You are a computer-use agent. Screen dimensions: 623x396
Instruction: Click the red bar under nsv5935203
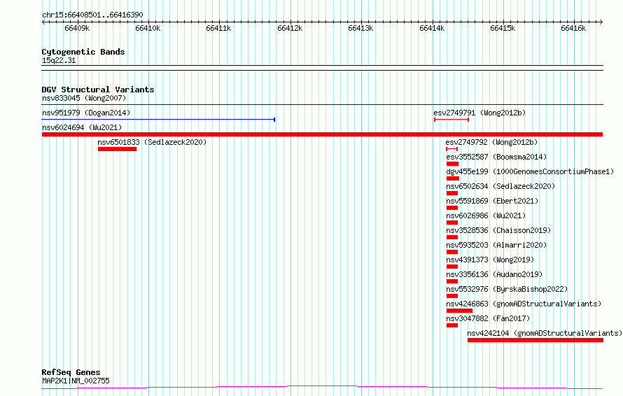[452, 252]
